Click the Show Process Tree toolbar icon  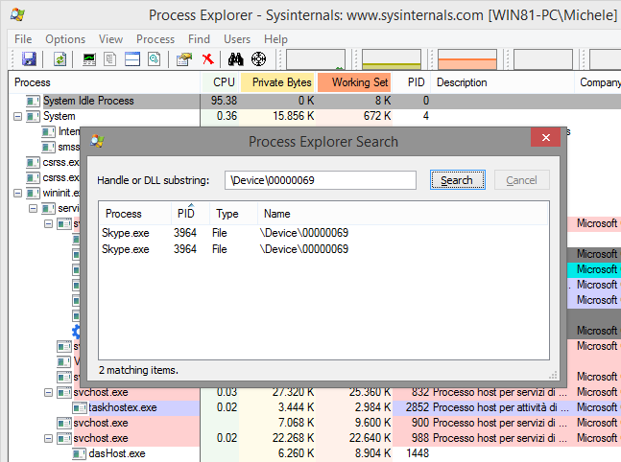coord(109,59)
